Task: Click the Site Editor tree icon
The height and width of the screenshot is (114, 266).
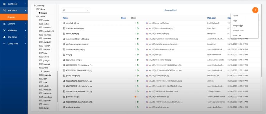Action: coord(4,11)
